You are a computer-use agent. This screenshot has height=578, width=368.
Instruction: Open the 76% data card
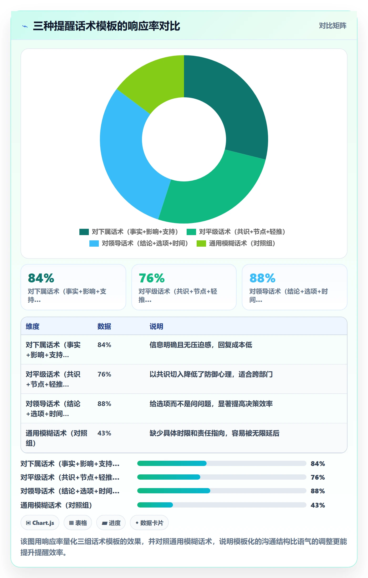click(184, 287)
